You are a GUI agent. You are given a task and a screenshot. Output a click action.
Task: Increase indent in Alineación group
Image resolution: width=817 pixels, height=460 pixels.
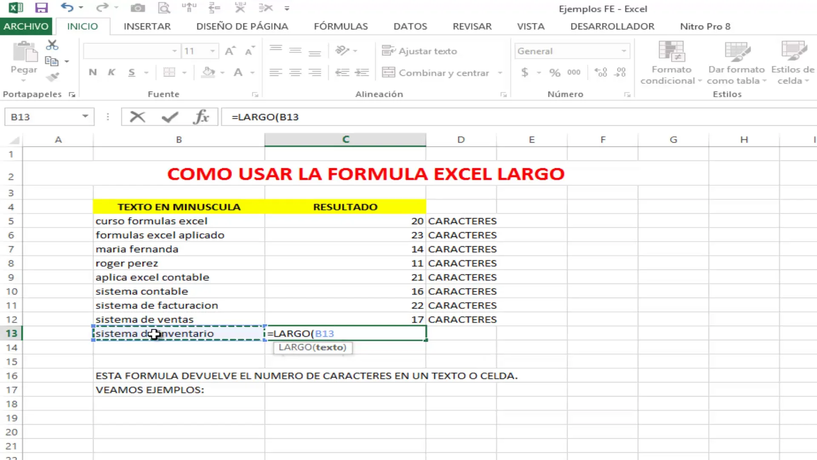(x=362, y=72)
